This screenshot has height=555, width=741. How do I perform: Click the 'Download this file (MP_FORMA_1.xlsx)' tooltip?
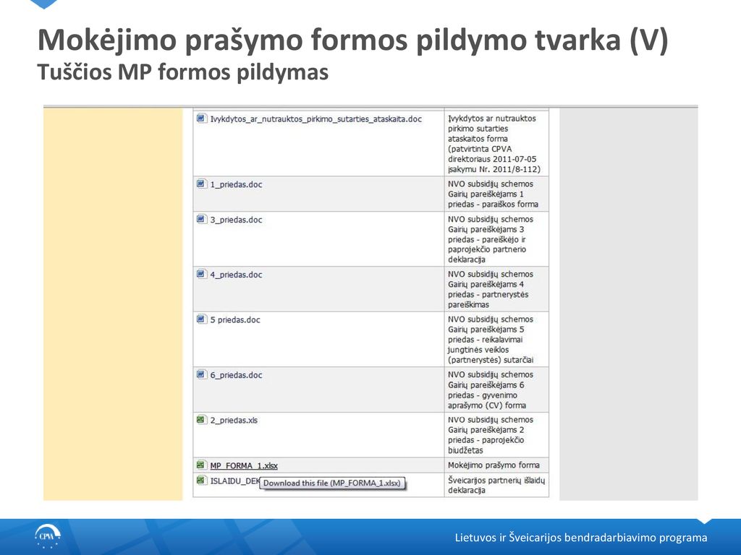[x=333, y=483]
